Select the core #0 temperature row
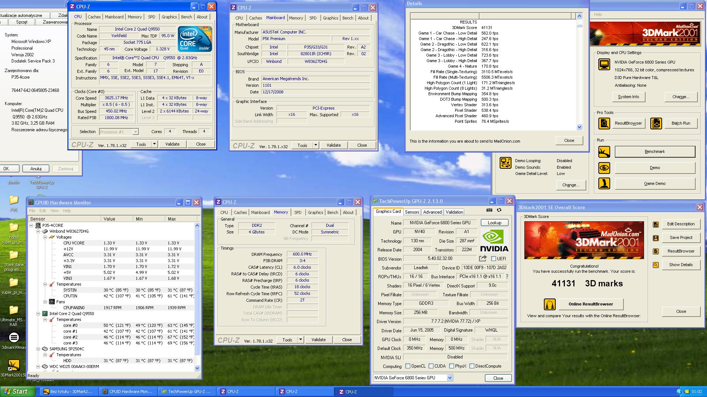707x397 pixels. click(x=112, y=325)
